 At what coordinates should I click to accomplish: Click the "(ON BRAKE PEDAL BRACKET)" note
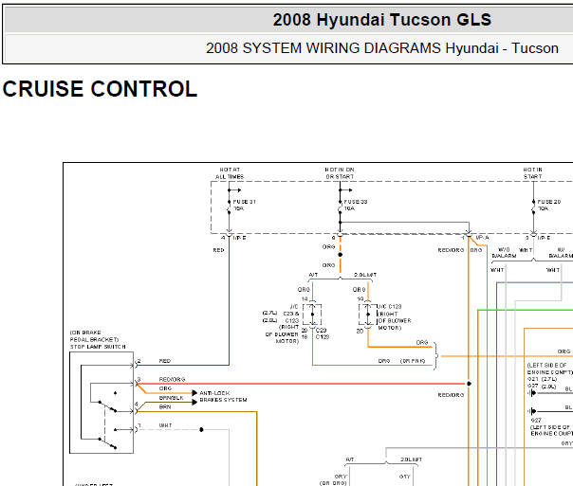point(94,336)
